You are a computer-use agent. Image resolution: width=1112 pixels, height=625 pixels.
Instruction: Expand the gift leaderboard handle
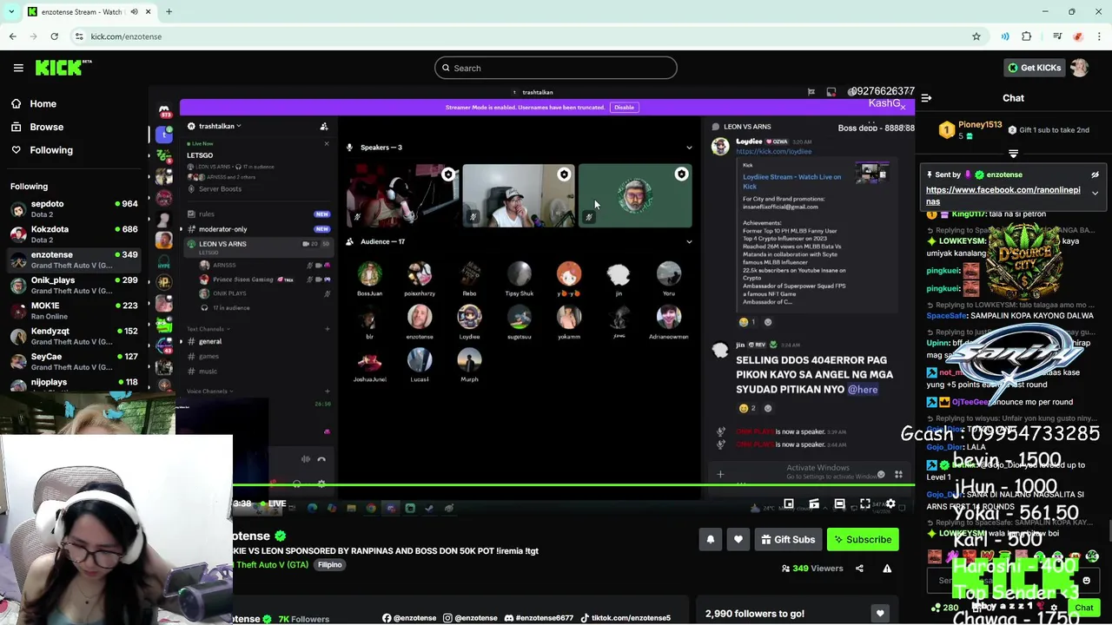click(x=1013, y=154)
